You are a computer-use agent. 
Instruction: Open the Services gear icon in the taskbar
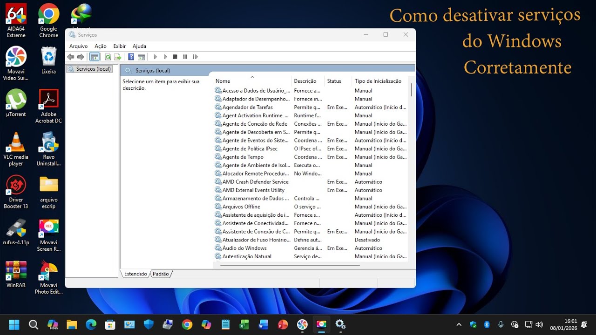coord(340,324)
